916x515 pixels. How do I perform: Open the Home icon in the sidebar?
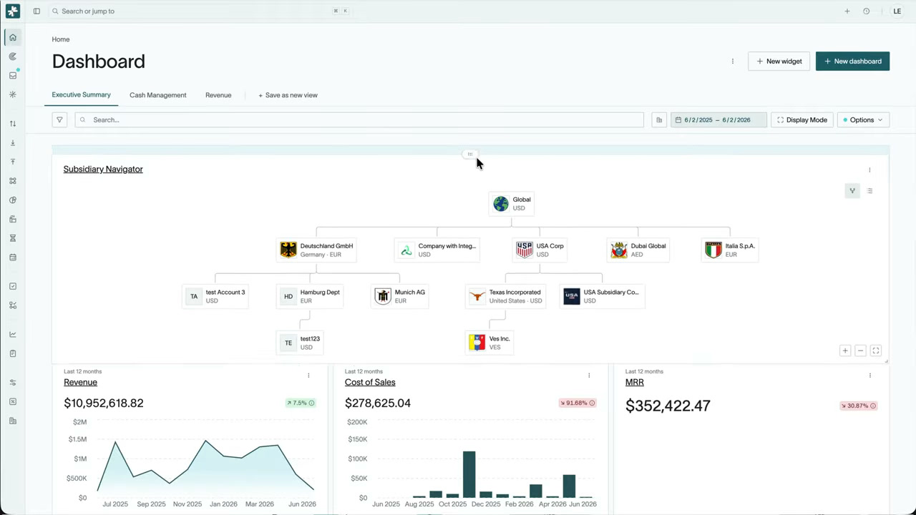tap(13, 37)
